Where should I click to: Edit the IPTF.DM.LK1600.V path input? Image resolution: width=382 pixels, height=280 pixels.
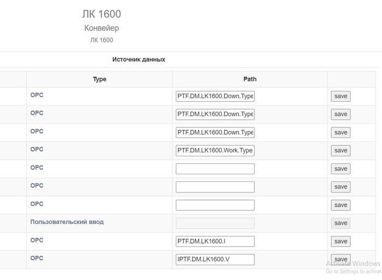(215, 259)
